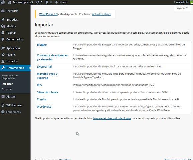This screenshot has width=193, height=160.
Task: Click the Páginas pages icon
Action: click(3, 33)
